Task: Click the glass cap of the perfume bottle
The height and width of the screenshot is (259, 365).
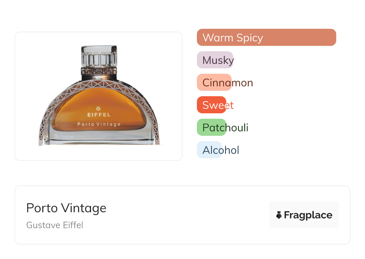Action: (x=99, y=56)
